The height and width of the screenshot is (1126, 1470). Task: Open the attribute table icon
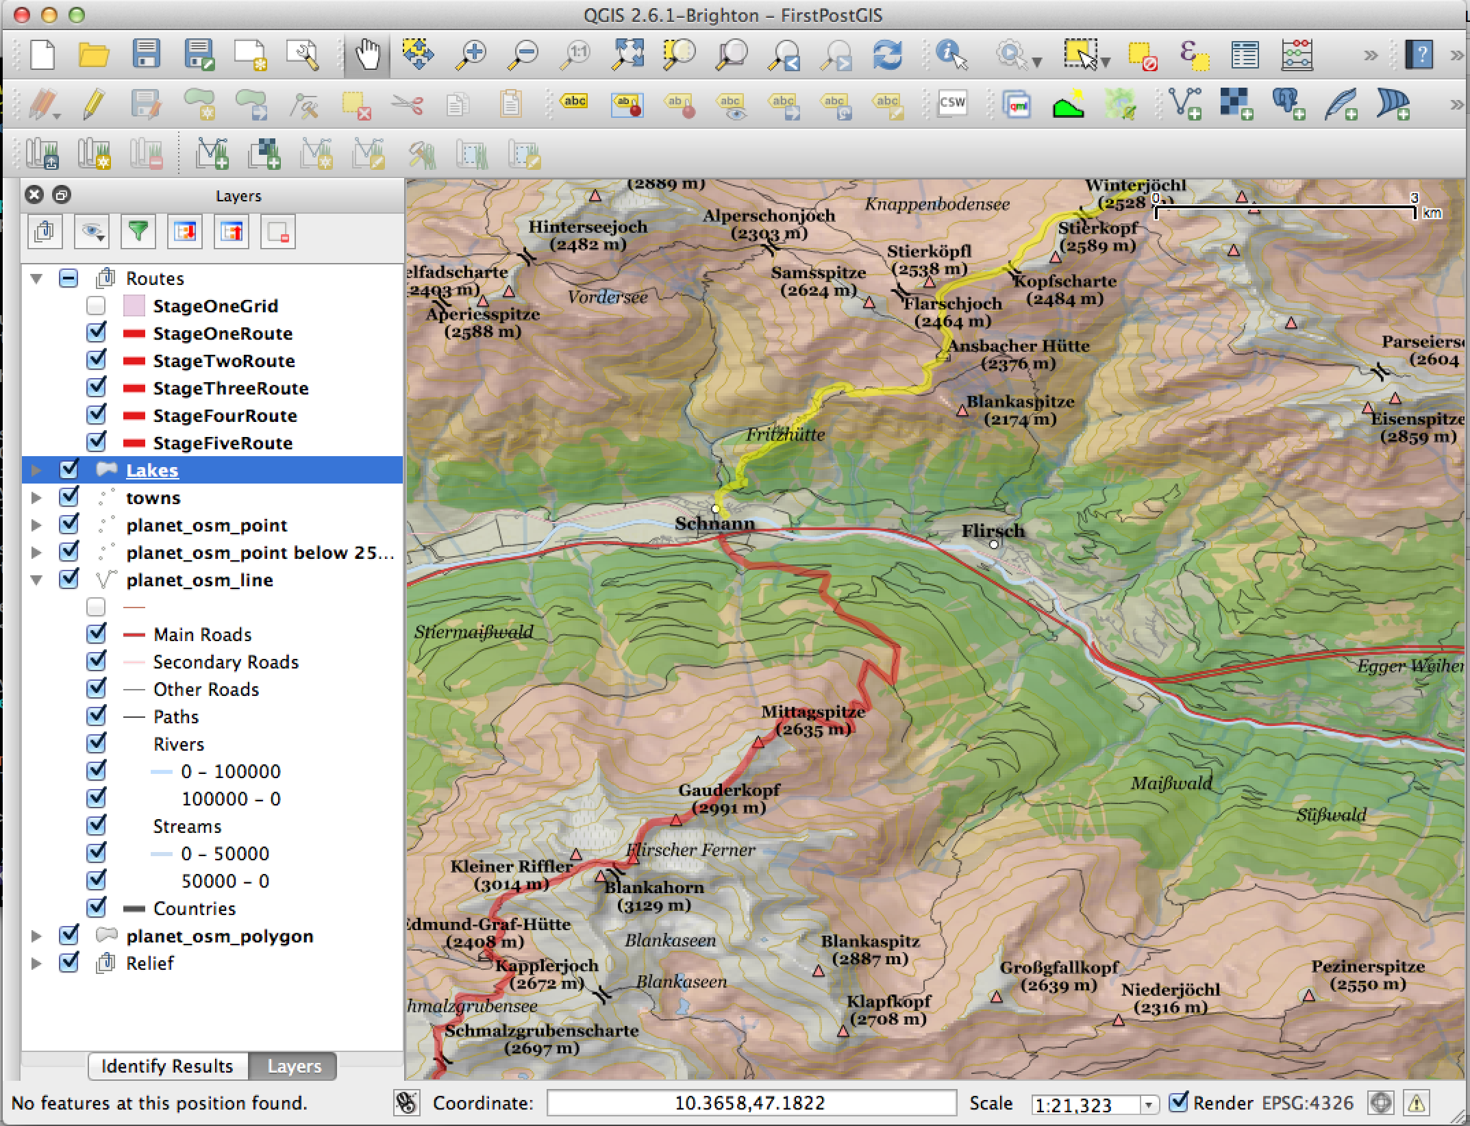point(1244,55)
